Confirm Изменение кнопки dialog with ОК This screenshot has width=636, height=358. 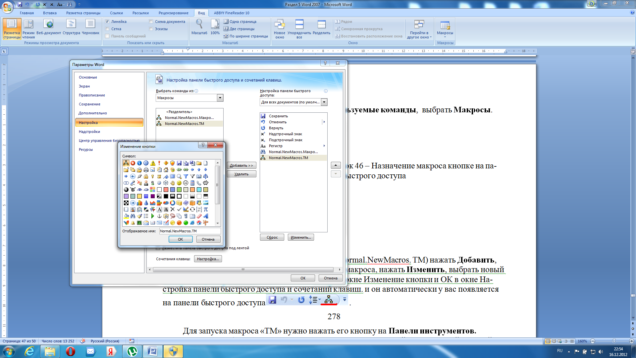tap(181, 239)
